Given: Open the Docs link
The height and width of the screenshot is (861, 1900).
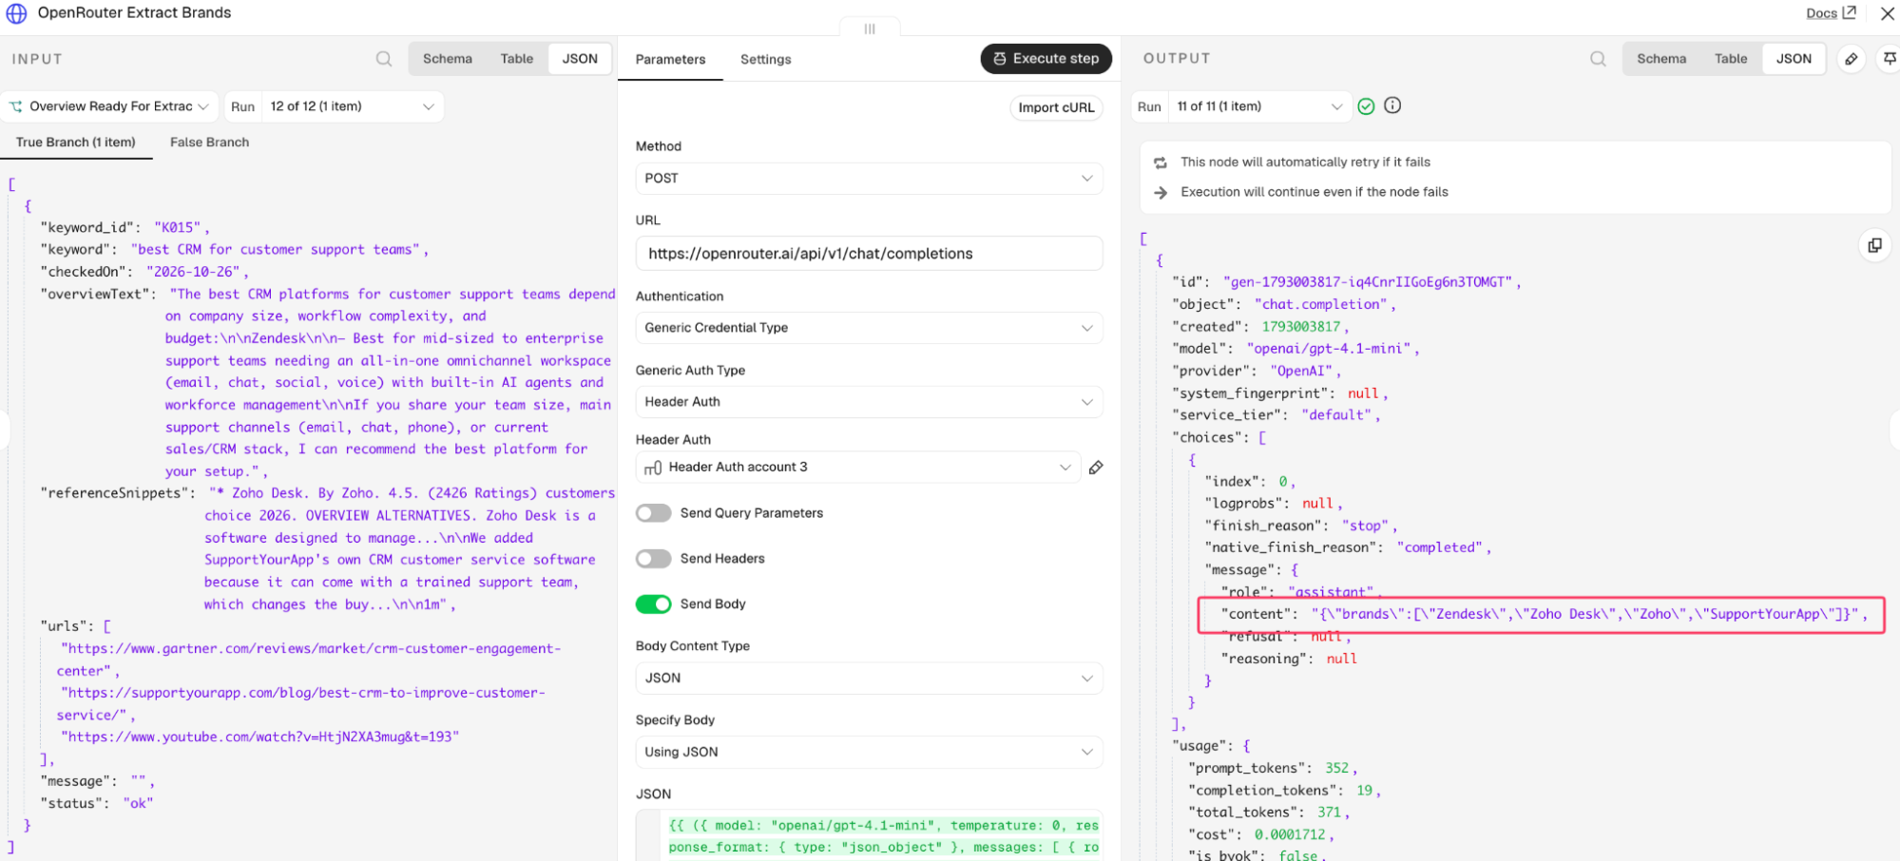Looking at the screenshot, I should point(1821,13).
